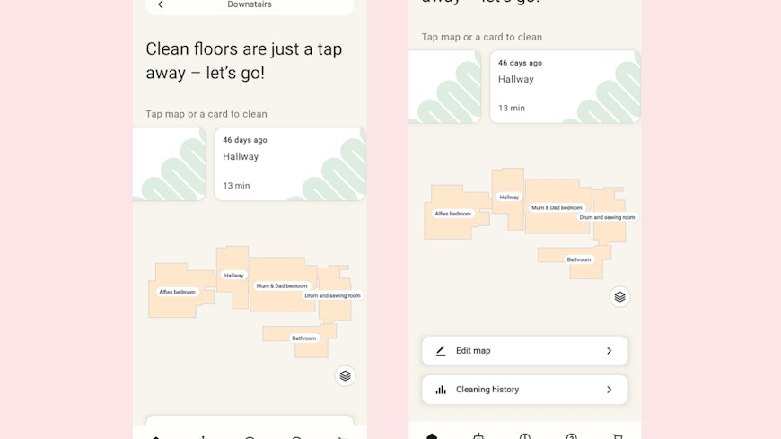Click the Downstairs title in the header

[250, 4]
